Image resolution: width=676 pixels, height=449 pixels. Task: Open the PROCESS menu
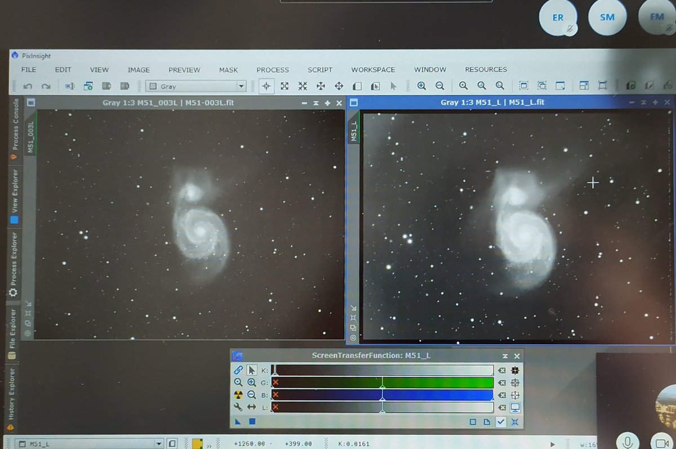tap(273, 69)
